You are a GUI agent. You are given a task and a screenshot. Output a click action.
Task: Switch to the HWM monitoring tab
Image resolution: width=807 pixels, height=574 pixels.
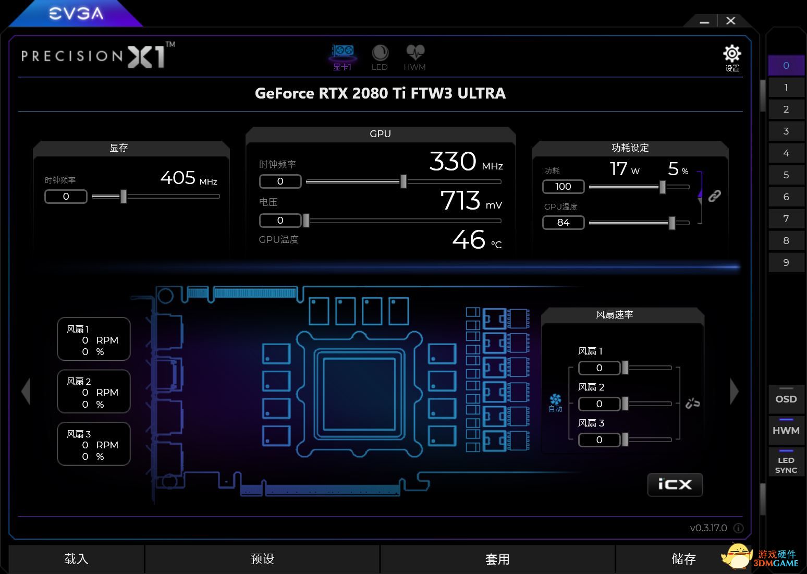pyautogui.click(x=414, y=57)
